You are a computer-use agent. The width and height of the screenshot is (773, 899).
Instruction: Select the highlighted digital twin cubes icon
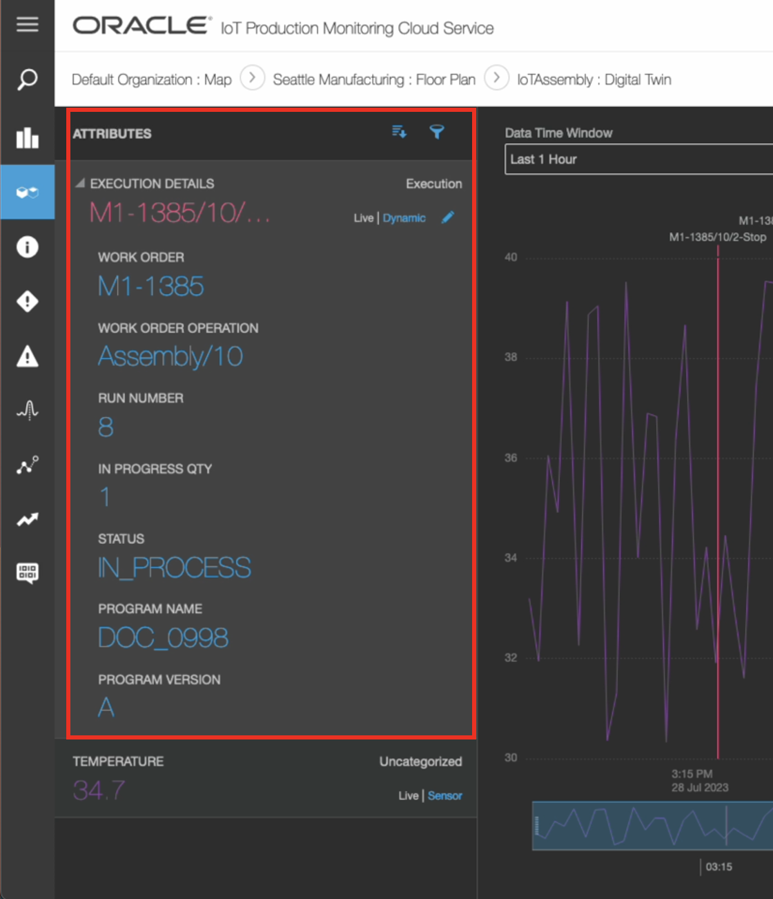(x=27, y=192)
